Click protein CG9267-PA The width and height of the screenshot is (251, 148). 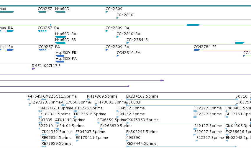click(42, 50)
